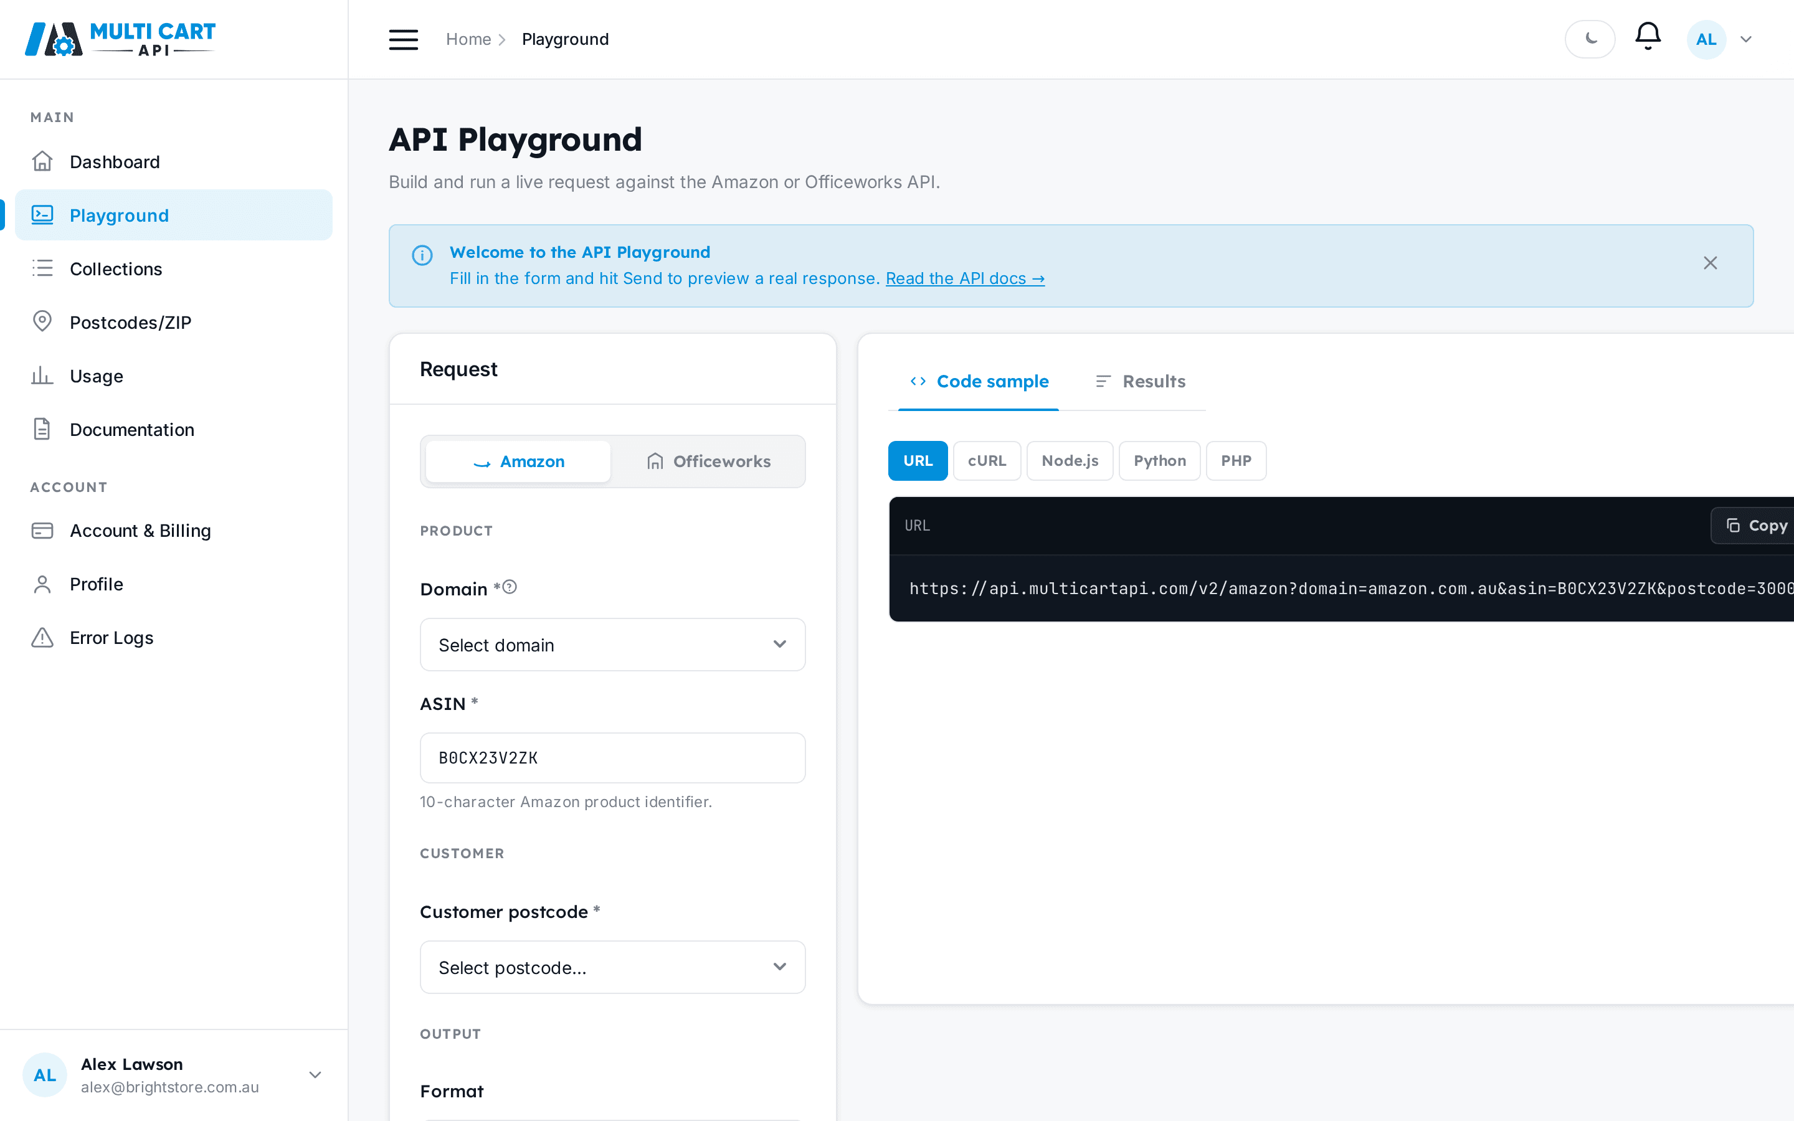Select the URL code language
This screenshot has width=1794, height=1121.
tap(918, 460)
